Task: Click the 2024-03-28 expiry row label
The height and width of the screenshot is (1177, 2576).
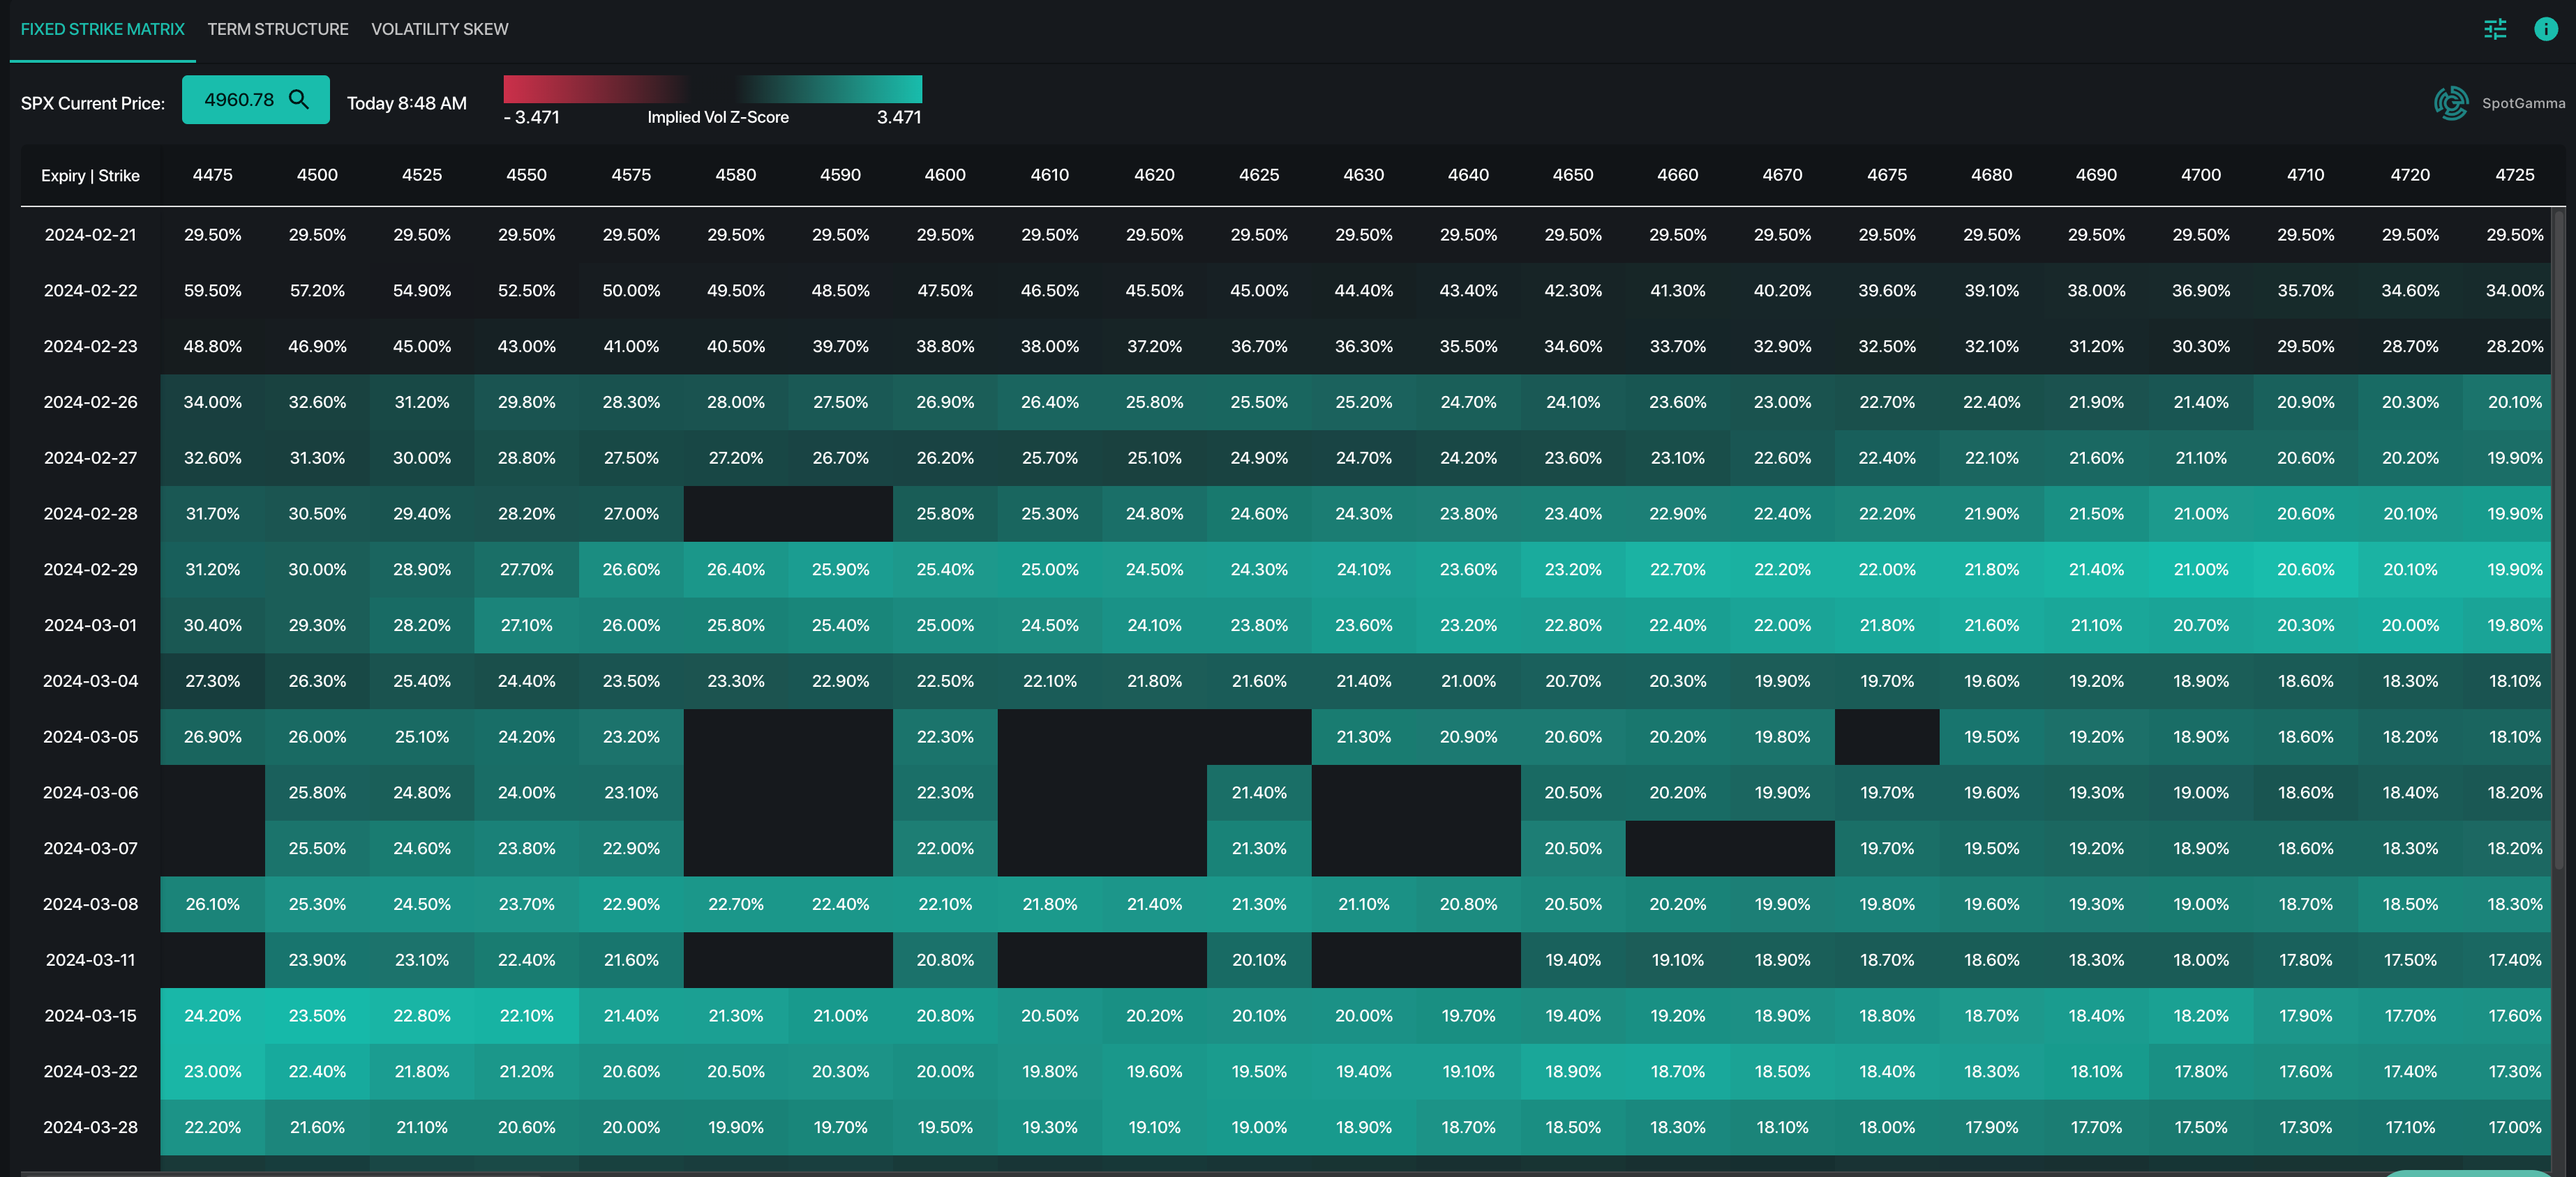Action: [x=90, y=1127]
